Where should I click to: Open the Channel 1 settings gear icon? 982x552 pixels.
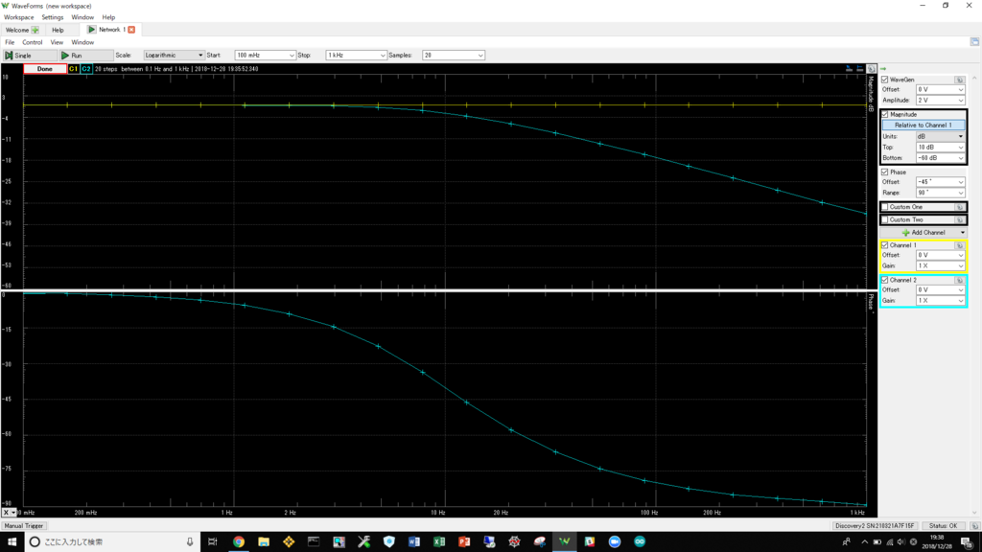[x=959, y=245]
